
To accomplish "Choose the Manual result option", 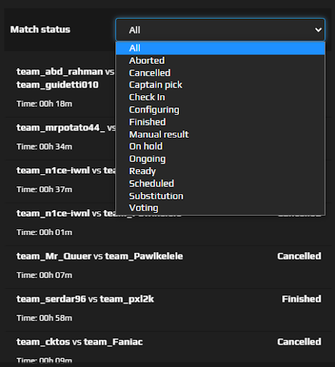I will point(220,134).
